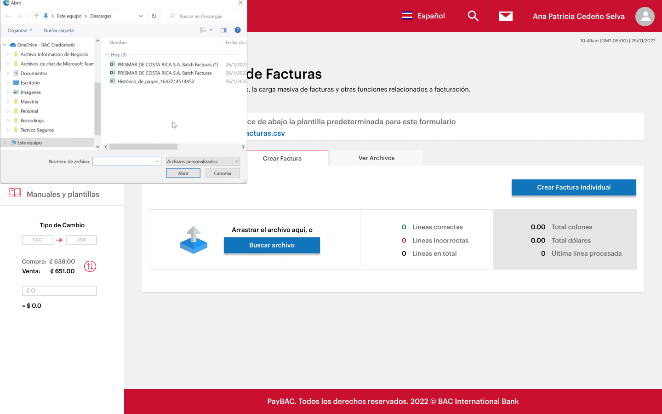Toggle the currency swap arrows circle
Screen dimensions: 662x414
click(x=90, y=266)
